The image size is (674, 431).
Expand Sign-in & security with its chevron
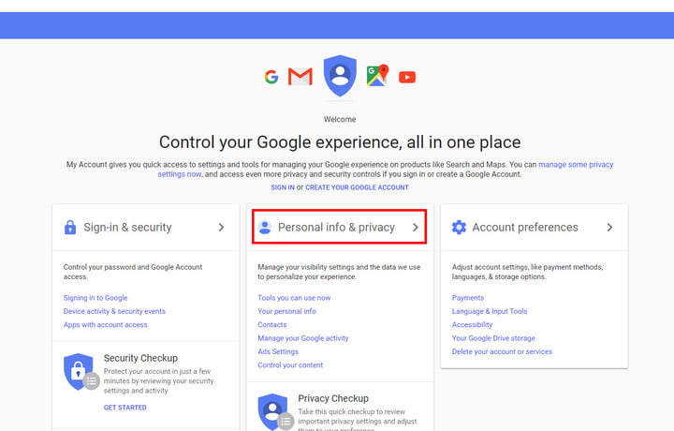coord(221,227)
